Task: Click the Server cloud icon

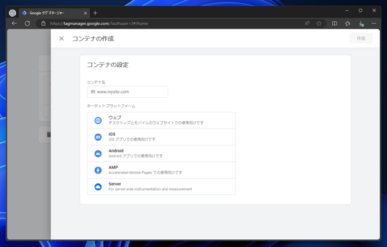Action: (98, 187)
